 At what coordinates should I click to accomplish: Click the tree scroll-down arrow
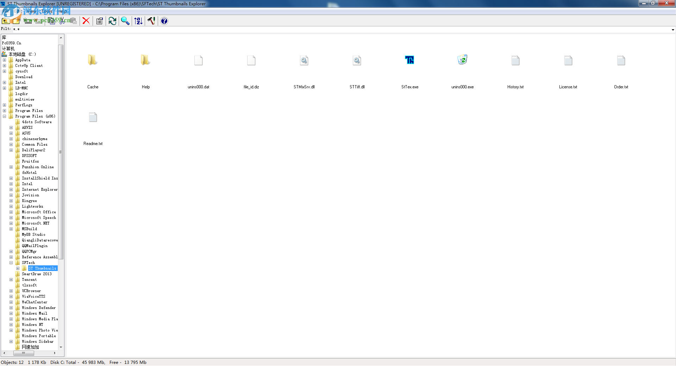(x=61, y=347)
